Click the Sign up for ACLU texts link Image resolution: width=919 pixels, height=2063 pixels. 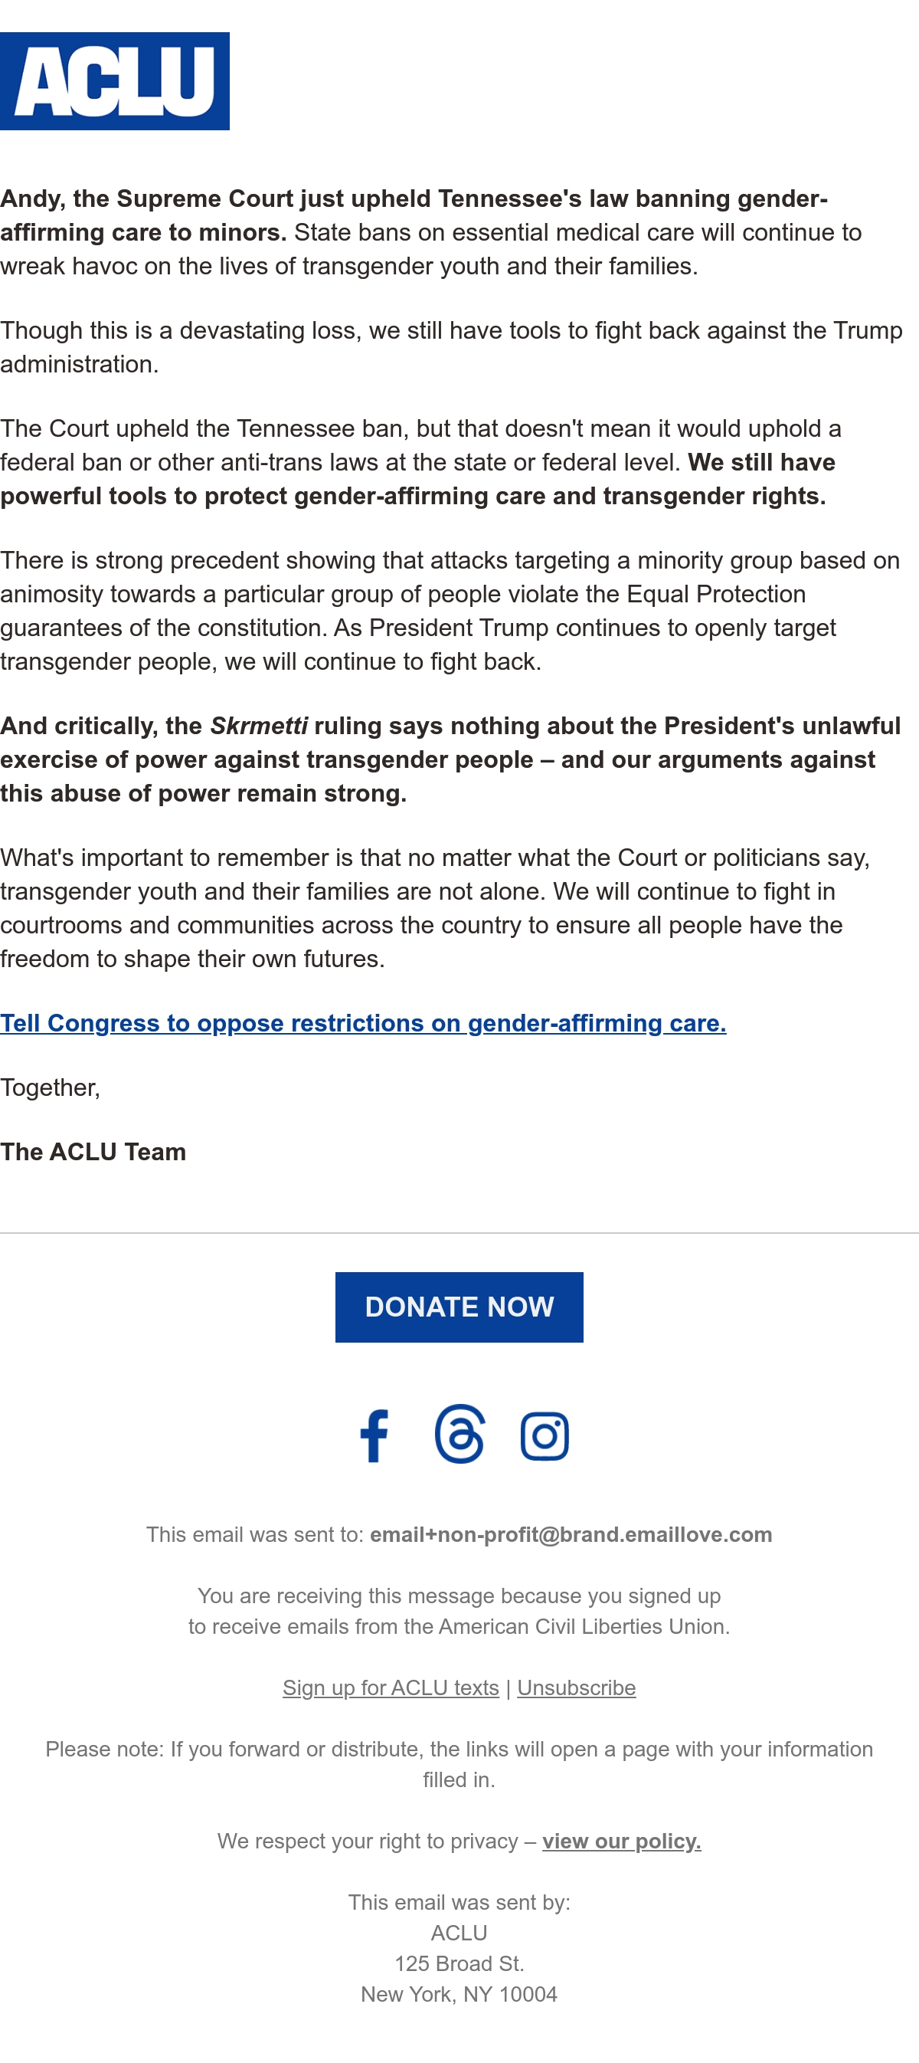click(391, 1687)
